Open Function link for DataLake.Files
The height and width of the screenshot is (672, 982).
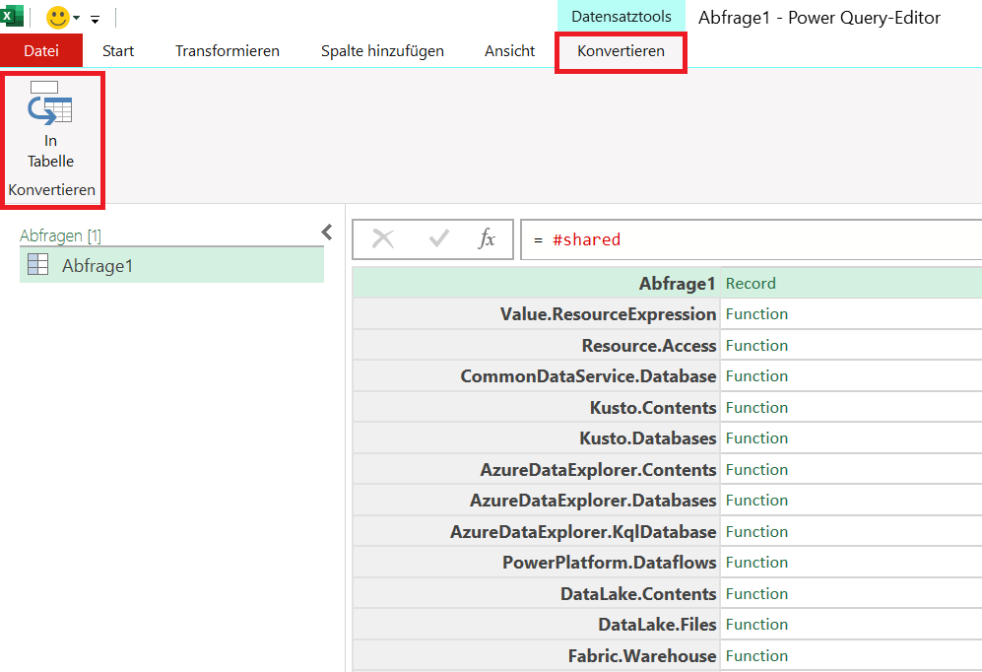tap(756, 624)
